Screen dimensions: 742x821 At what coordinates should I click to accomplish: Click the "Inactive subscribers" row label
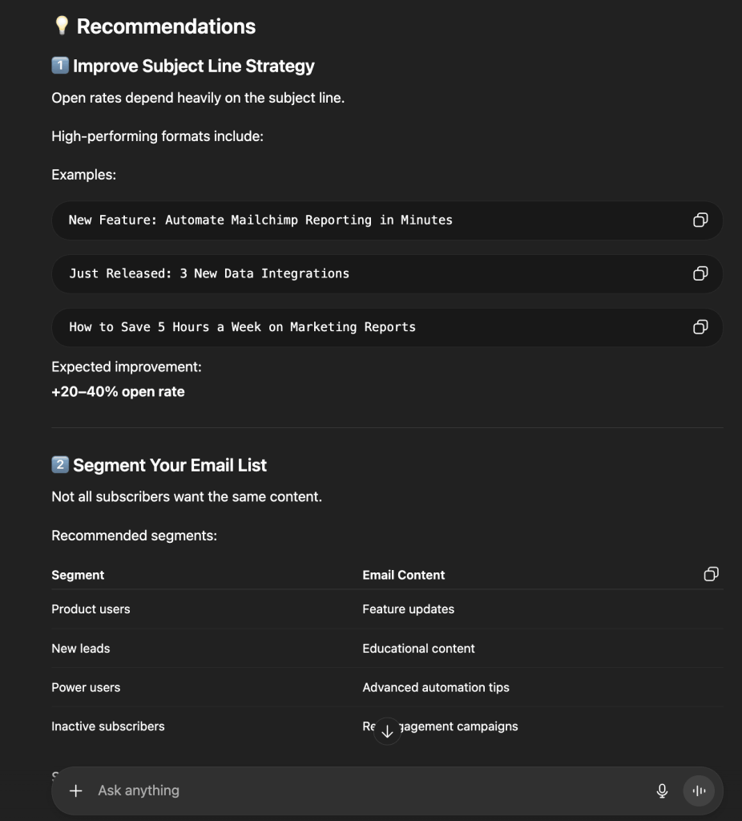pyautogui.click(x=107, y=726)
